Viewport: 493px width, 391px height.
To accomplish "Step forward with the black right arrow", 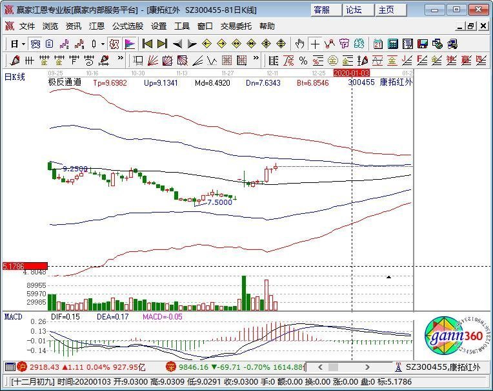I will click(192, 44).
